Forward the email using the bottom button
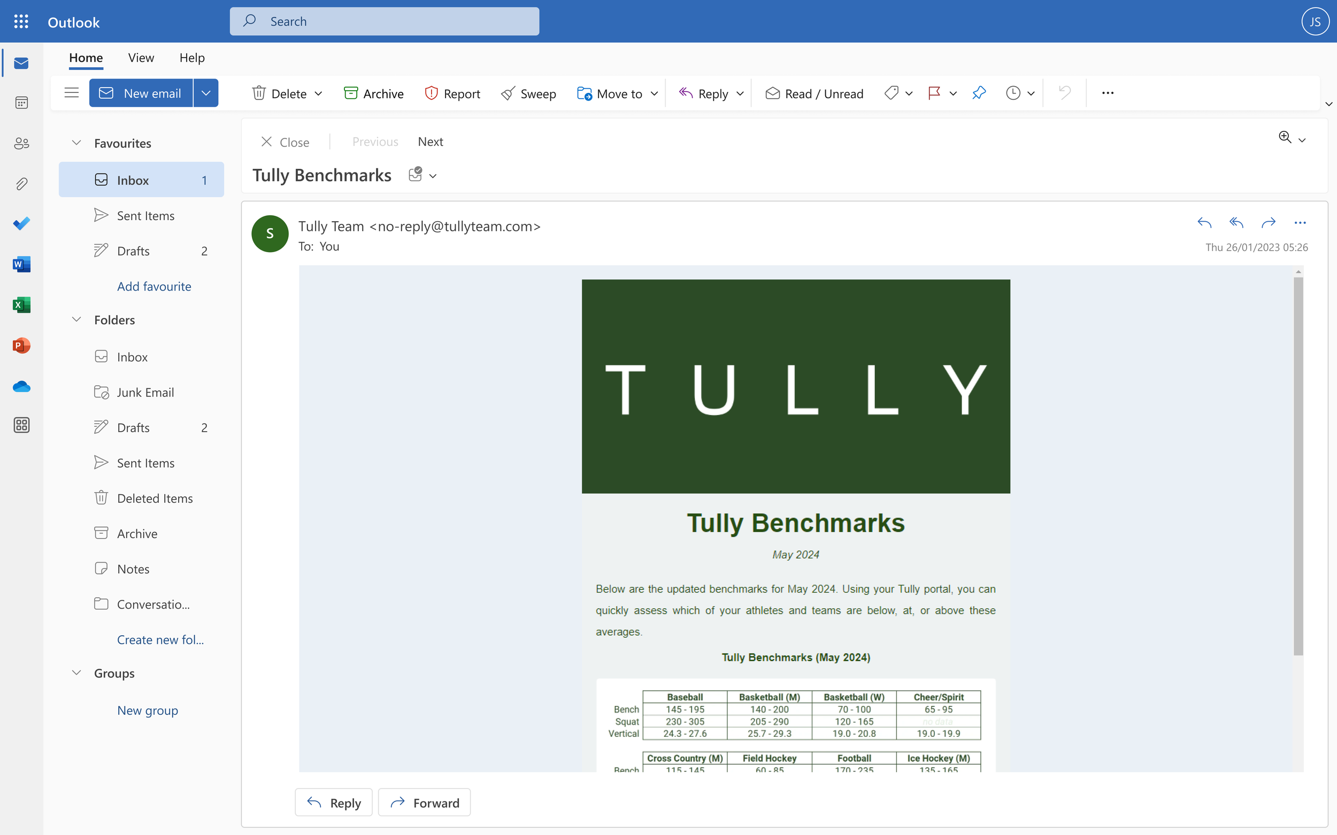Screen dimensions: 1337x835 point(424,802)
